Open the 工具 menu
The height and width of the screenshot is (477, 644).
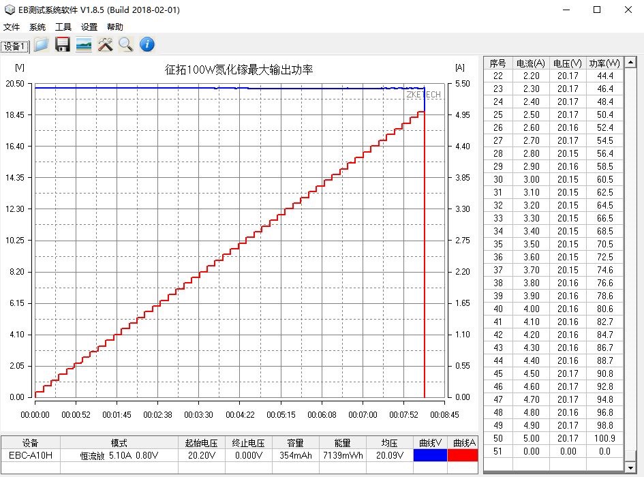coord(63,27)
